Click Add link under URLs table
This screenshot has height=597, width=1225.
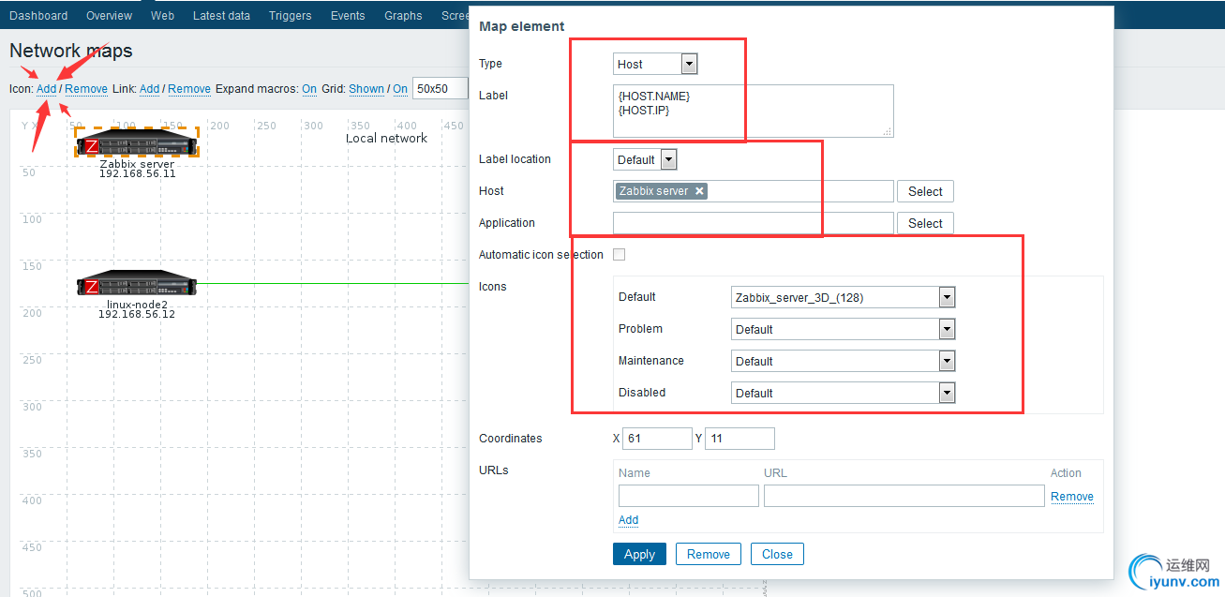coord(629,520)
